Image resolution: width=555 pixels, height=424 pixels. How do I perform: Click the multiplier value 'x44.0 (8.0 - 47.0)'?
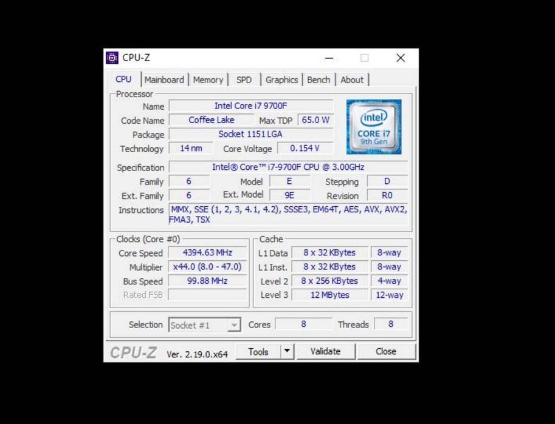pyautogui.click(x=207, y=266)
